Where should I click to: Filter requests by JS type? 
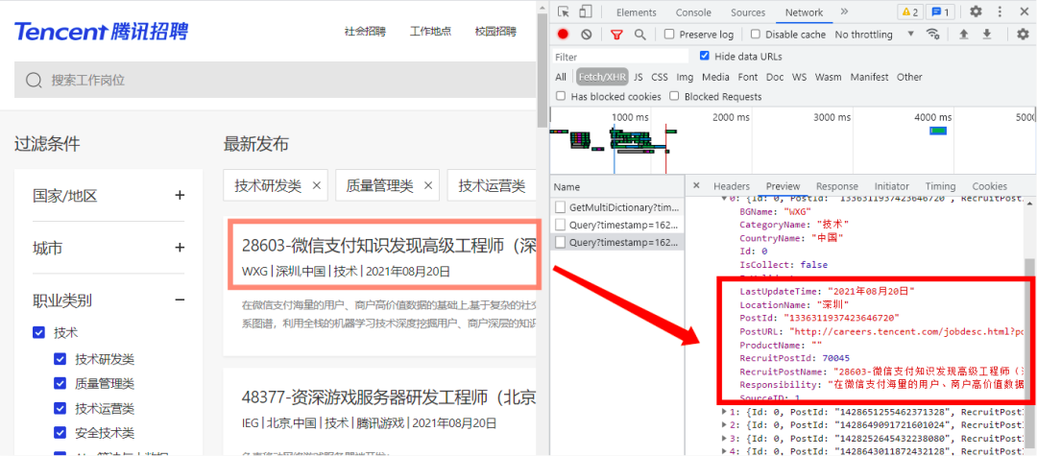coord(639,77)
